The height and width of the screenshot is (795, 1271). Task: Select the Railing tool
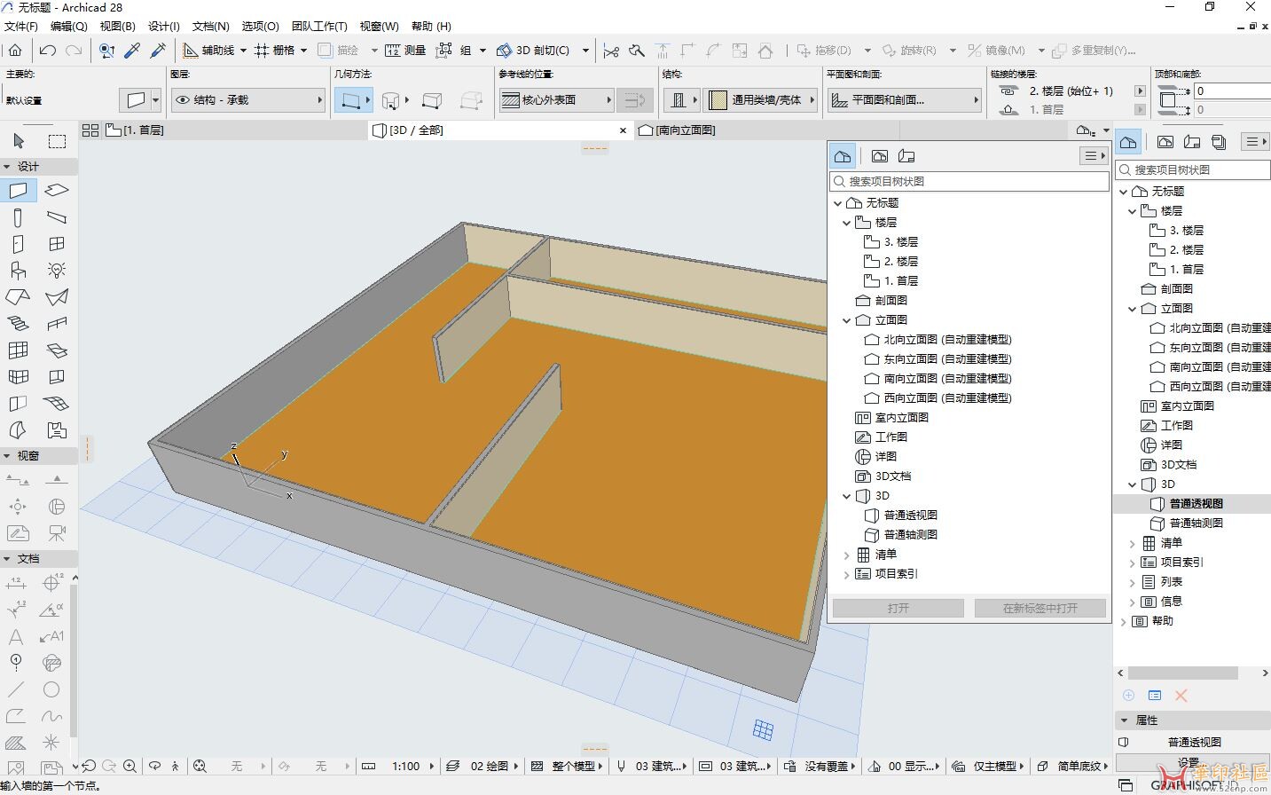tap(57, 324)
